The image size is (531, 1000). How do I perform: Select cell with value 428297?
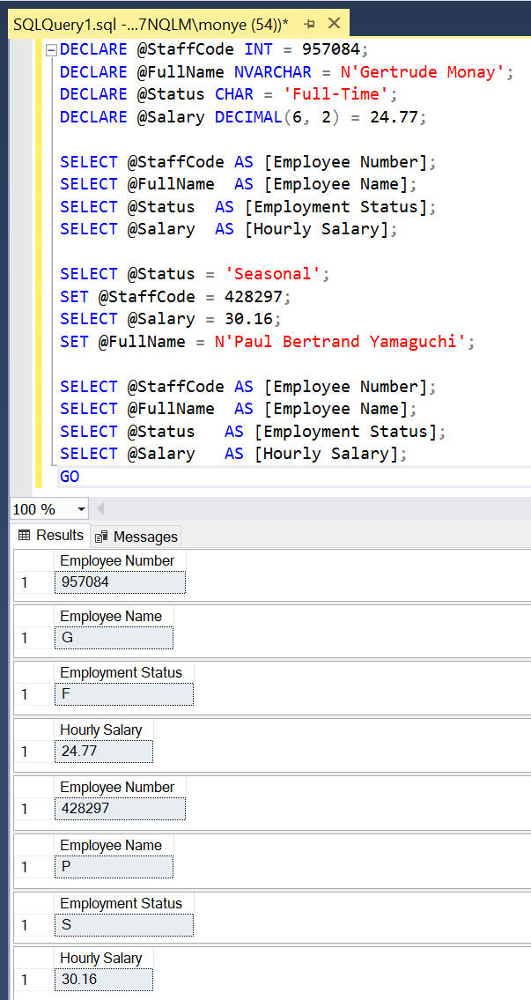[121, 809]
